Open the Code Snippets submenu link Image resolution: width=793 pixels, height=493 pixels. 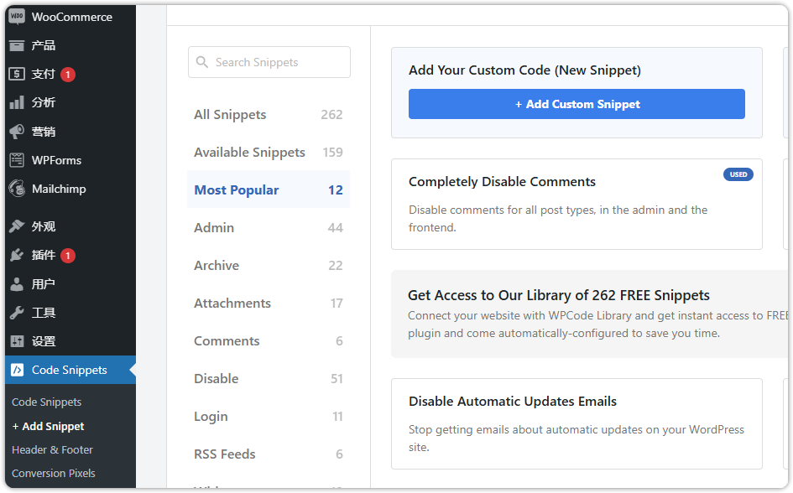46,402
